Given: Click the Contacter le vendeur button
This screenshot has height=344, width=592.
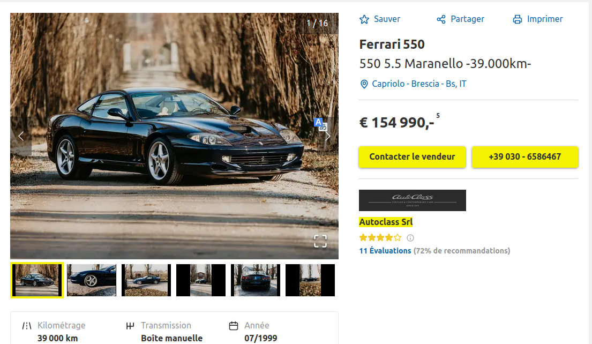Looking at the screenshot, I should (413, 156).
